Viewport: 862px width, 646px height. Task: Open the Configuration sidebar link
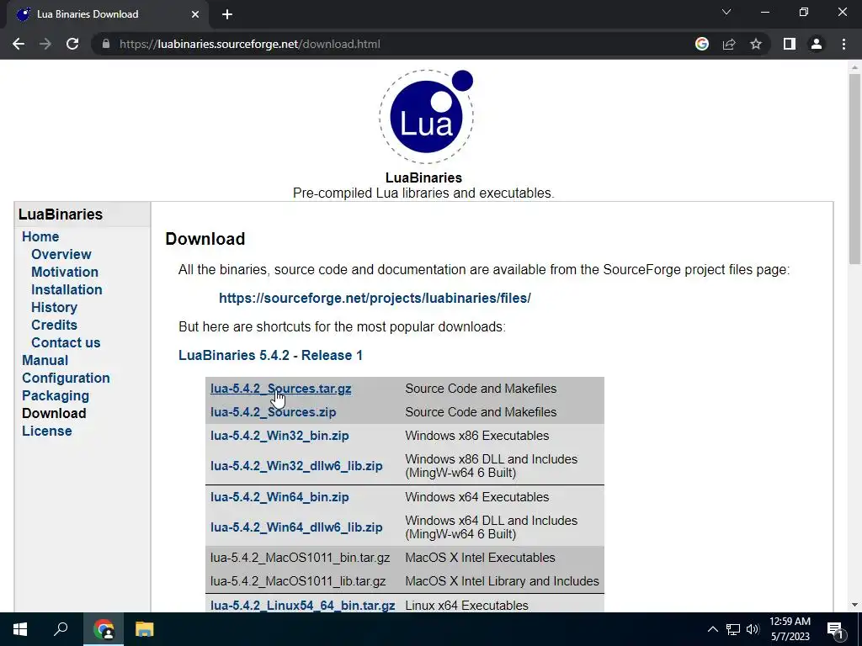click(66, 378)
